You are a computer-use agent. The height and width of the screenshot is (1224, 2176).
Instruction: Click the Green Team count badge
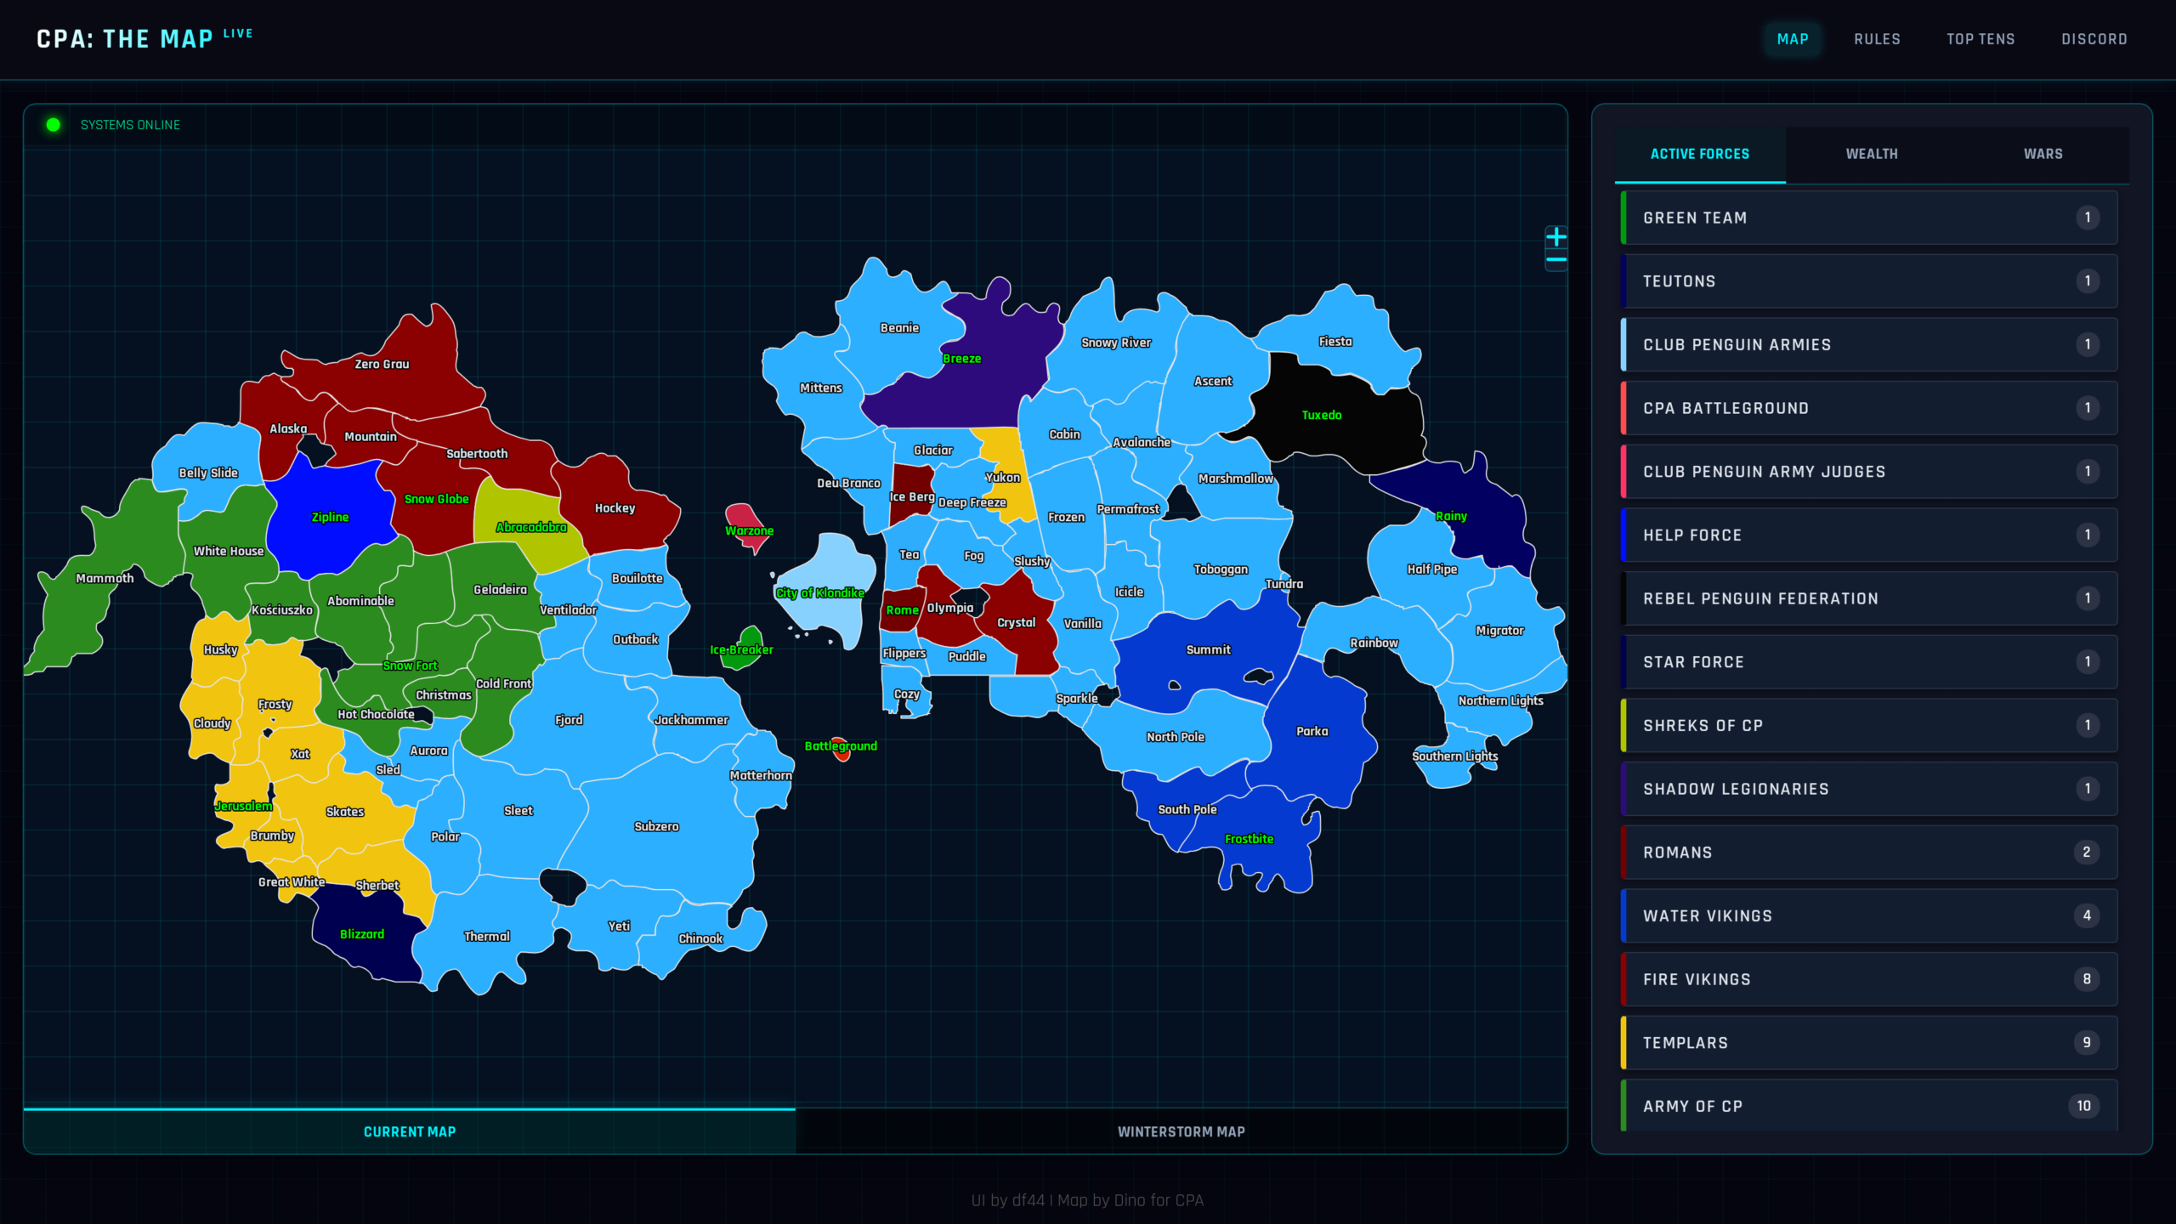pos(2087,218)
